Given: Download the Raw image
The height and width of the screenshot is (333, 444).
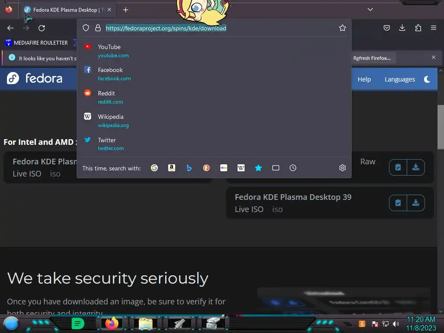Looking at the screenshot, I should click(x=416, y=167).
